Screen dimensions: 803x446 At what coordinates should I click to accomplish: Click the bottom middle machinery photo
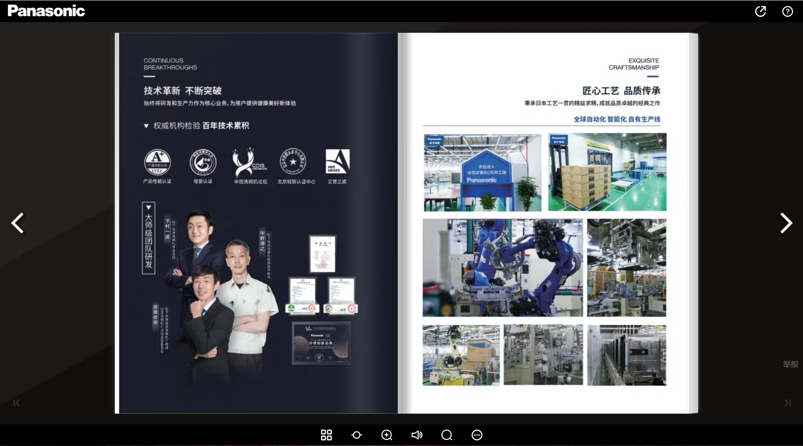click(x=543, y=355)
